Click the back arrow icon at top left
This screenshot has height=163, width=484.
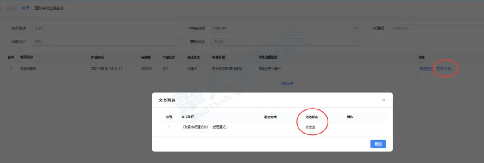[1, 8]
